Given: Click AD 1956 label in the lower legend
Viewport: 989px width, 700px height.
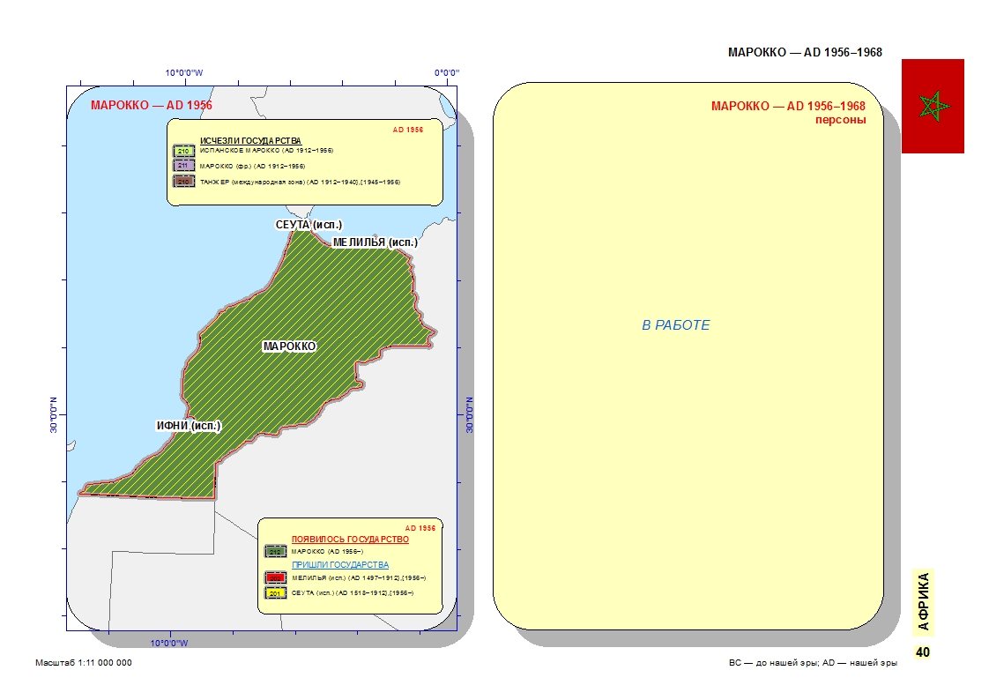Looking at the screenshot, I should click(420, 528).
